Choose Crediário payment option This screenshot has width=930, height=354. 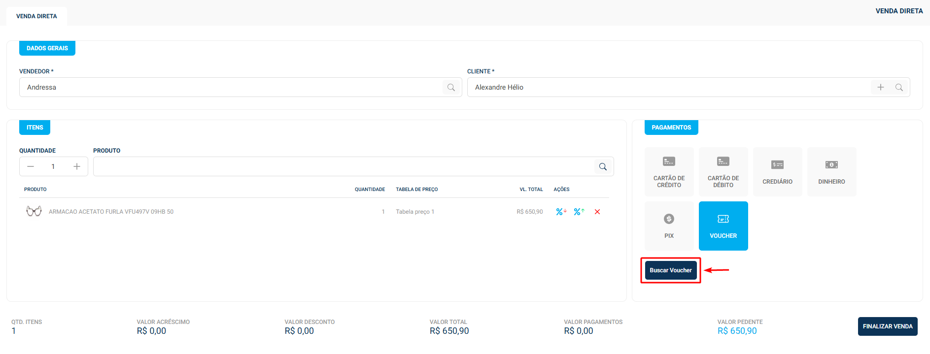pyautogui.click(x=777, y=172)
